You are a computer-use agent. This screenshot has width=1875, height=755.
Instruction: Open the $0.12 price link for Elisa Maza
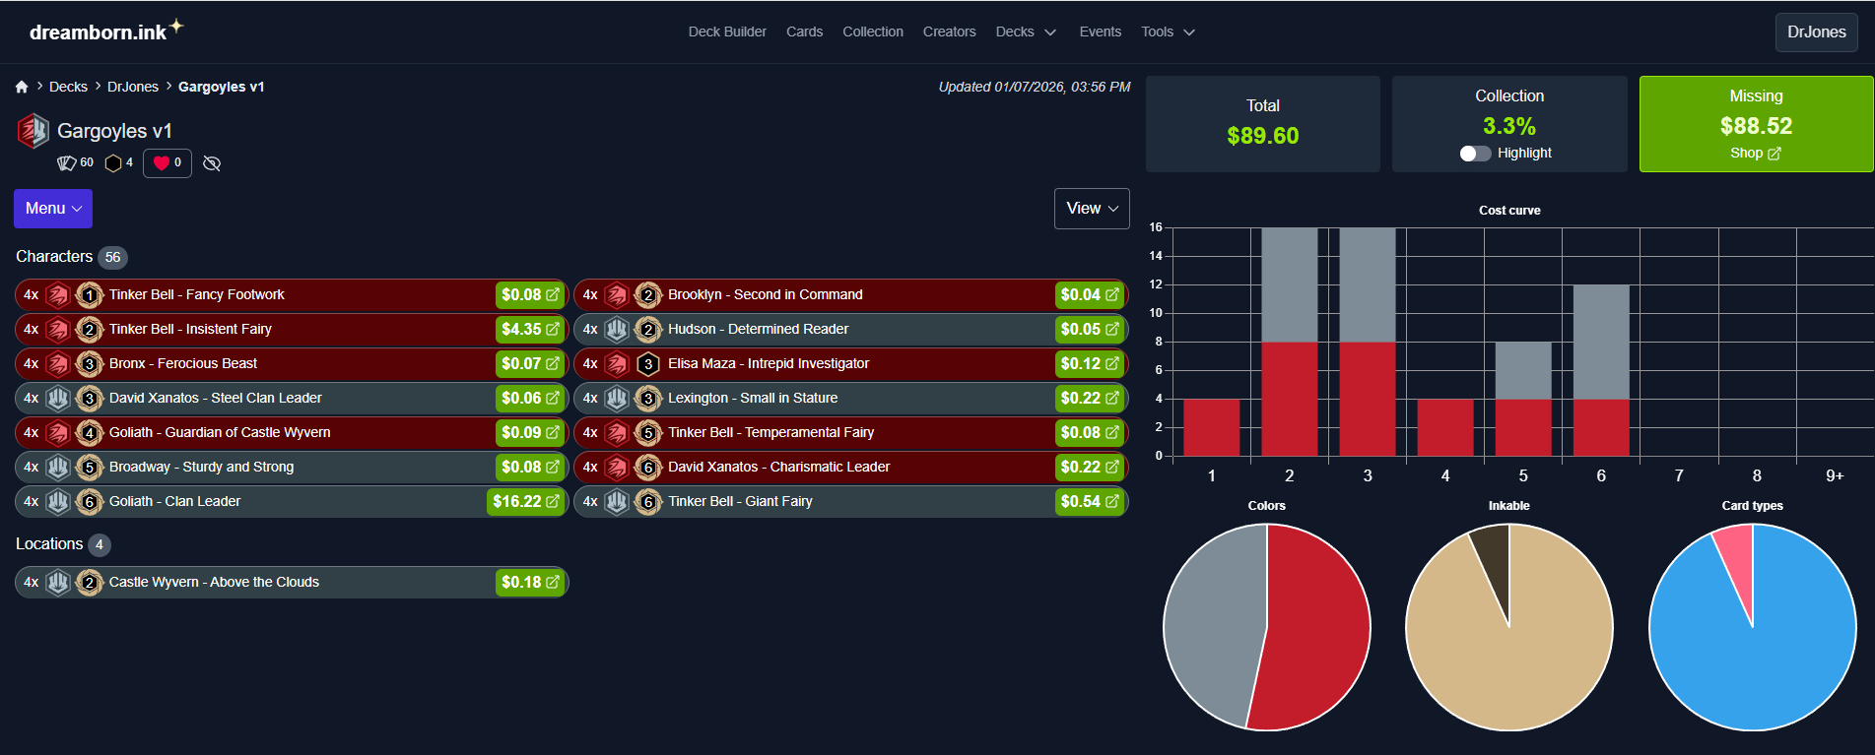coord(1090,364)
